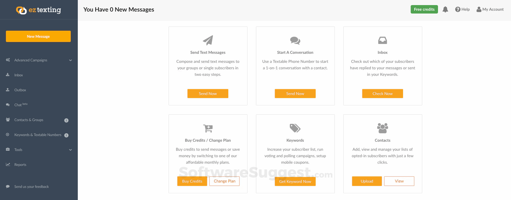
Task: Click the ez texting logo
Action: (39, 10)
